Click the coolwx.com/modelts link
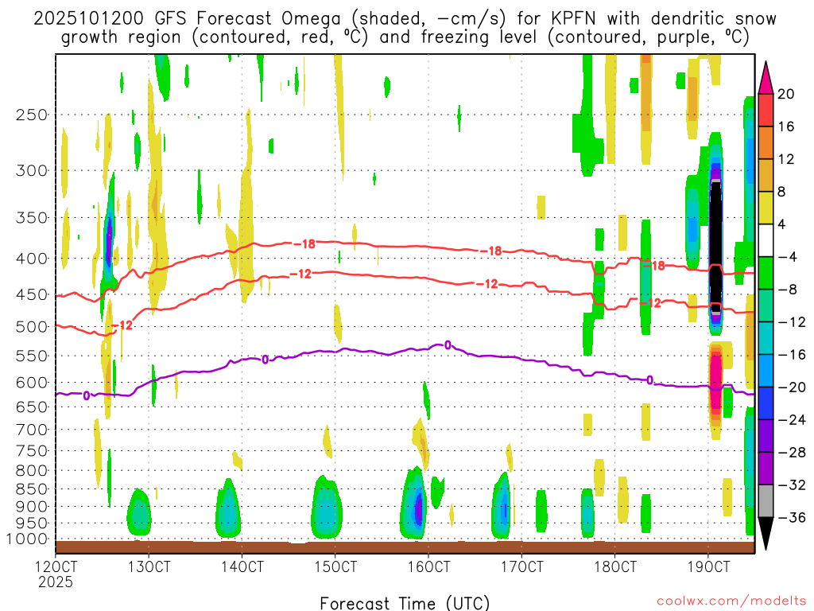The width and height of the screenshot is (814, 611). point(731,601)
